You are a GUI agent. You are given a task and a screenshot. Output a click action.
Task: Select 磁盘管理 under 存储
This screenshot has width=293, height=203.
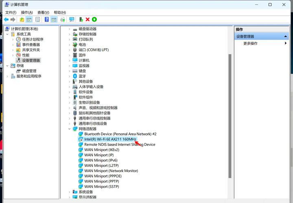click(x=32, y=71)
